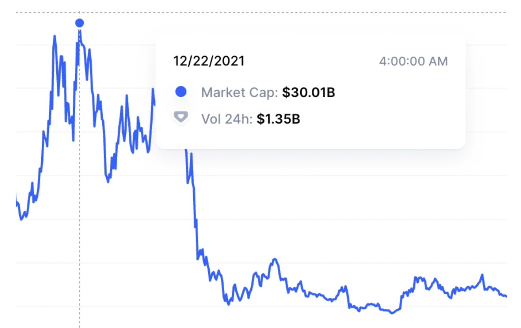Click the 4:00:00 AM timestamp
The width and height of the screenshot is (521, 328).
413,62
